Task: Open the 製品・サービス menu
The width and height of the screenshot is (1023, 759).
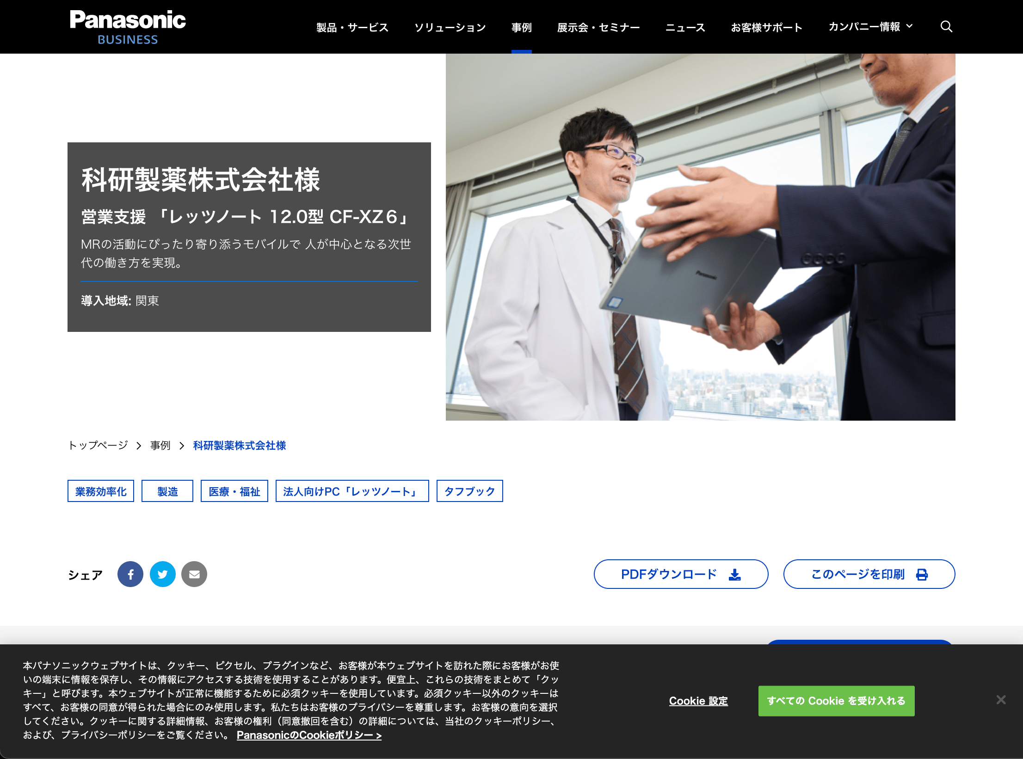Action: tap(352, 27)
